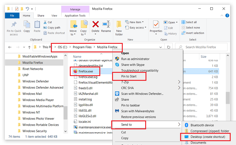This screenshot has width=236, height=145.
Task: Click in Search Mozilla Firefox box
Action: pos(201,47)
